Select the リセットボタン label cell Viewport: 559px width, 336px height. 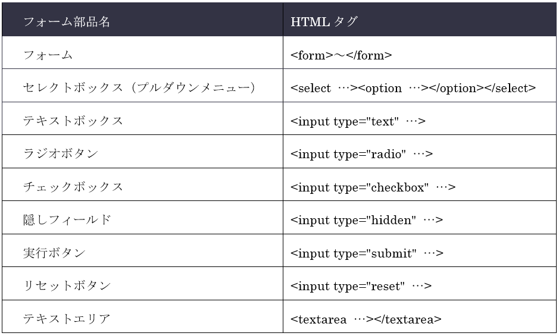[67, 286]
